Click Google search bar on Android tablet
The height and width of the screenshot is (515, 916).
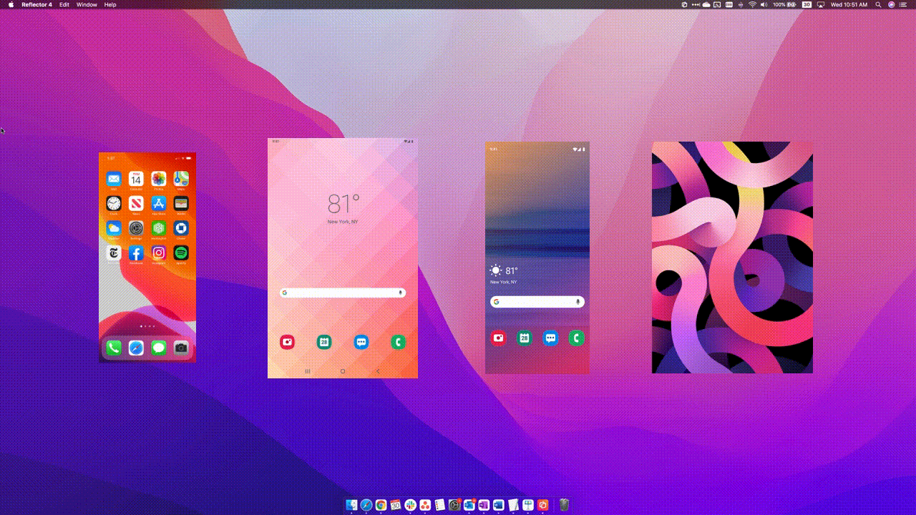point(343,293)
